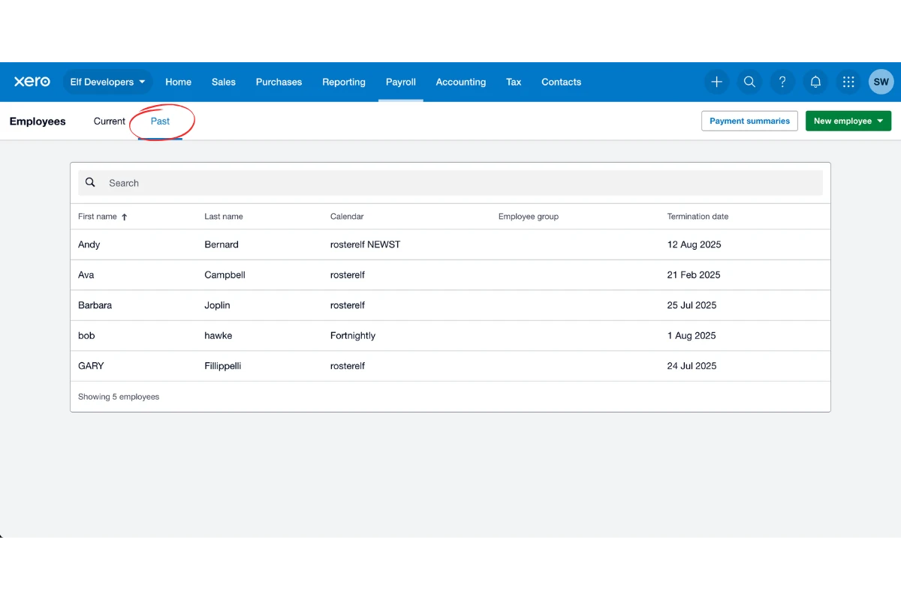
Task: Select the hawke last name cell
Action: pyautogui.click(x=218, y=336)
